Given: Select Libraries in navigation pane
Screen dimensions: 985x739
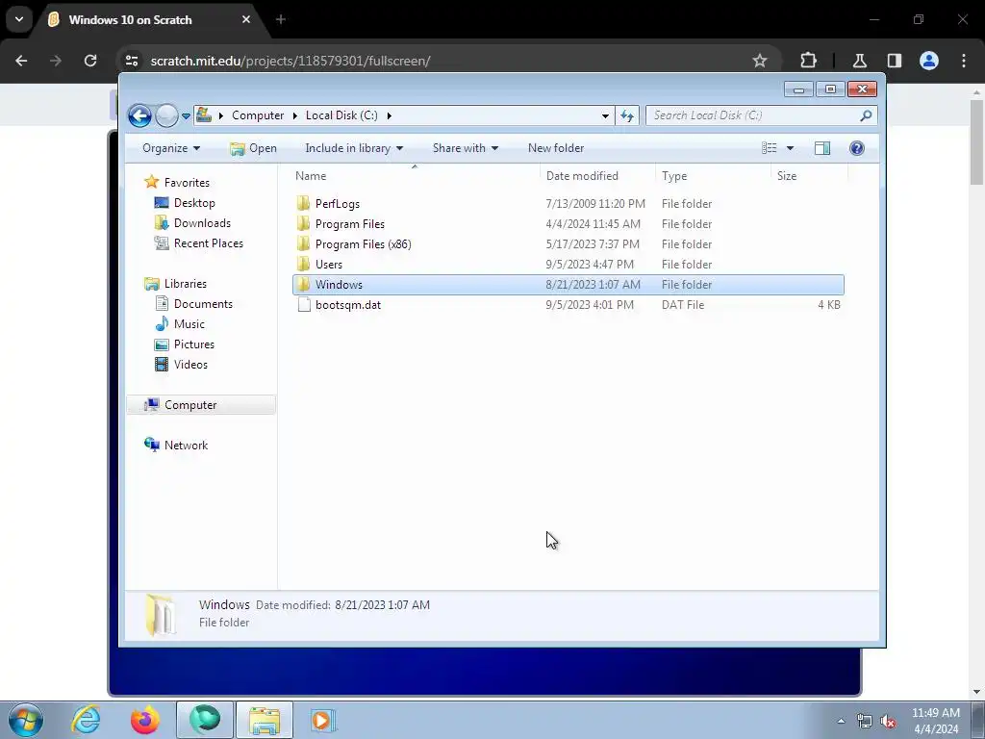Looking at the screenshot, I should point(186,284).
